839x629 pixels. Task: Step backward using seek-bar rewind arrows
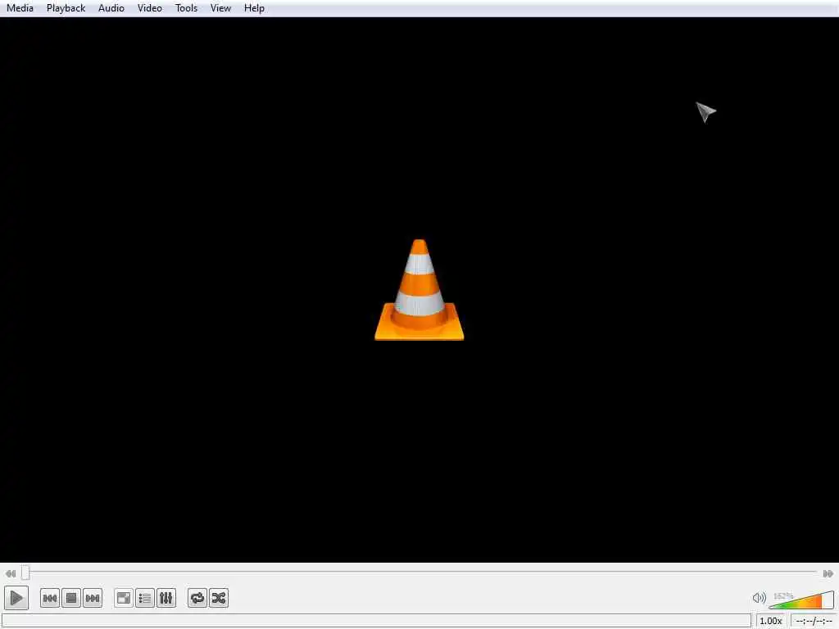tap(10, 573)
